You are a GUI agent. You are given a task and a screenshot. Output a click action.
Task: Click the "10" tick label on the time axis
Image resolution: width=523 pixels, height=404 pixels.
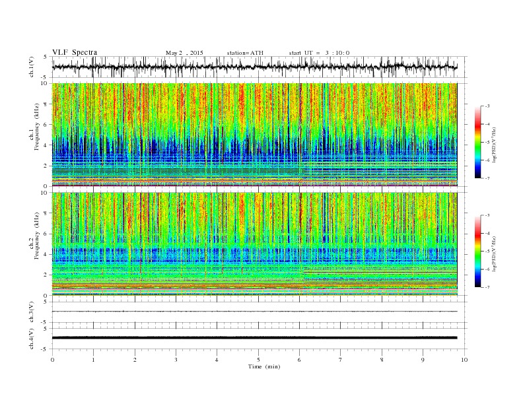tap(464, 360)
